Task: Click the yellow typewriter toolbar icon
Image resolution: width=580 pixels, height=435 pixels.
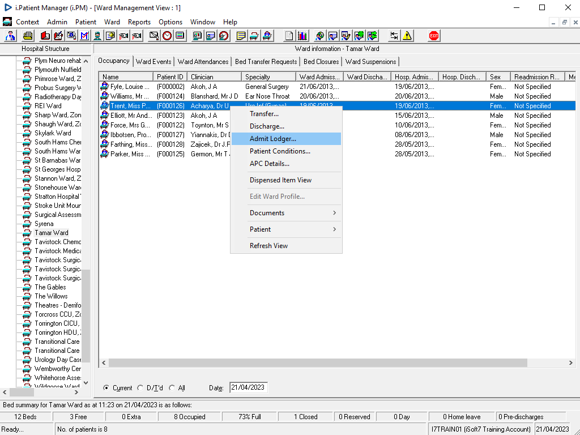Action: click(x=27, y=36)
